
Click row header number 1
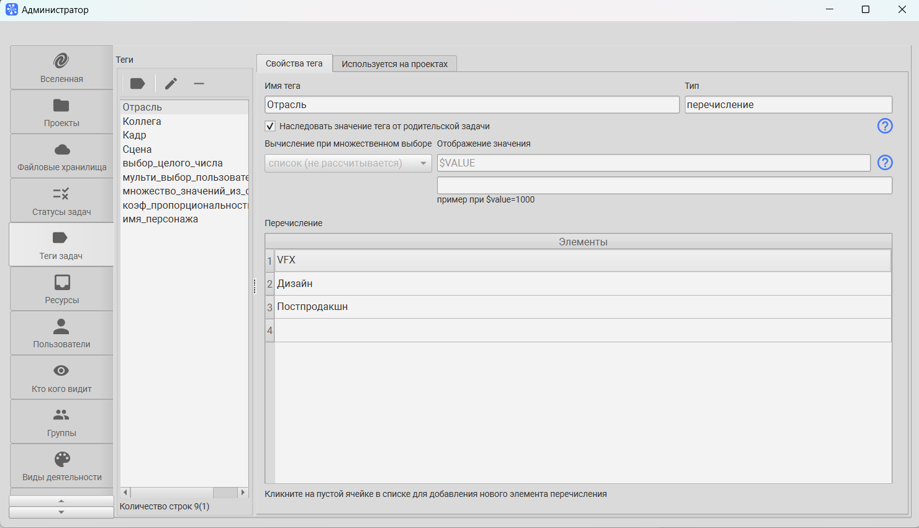(269, 261)
